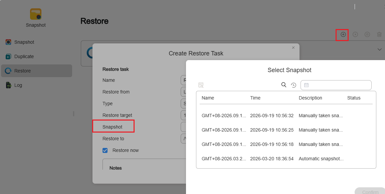
Task: Click the delete trash icon in toolbar
Action: [379, 34]
